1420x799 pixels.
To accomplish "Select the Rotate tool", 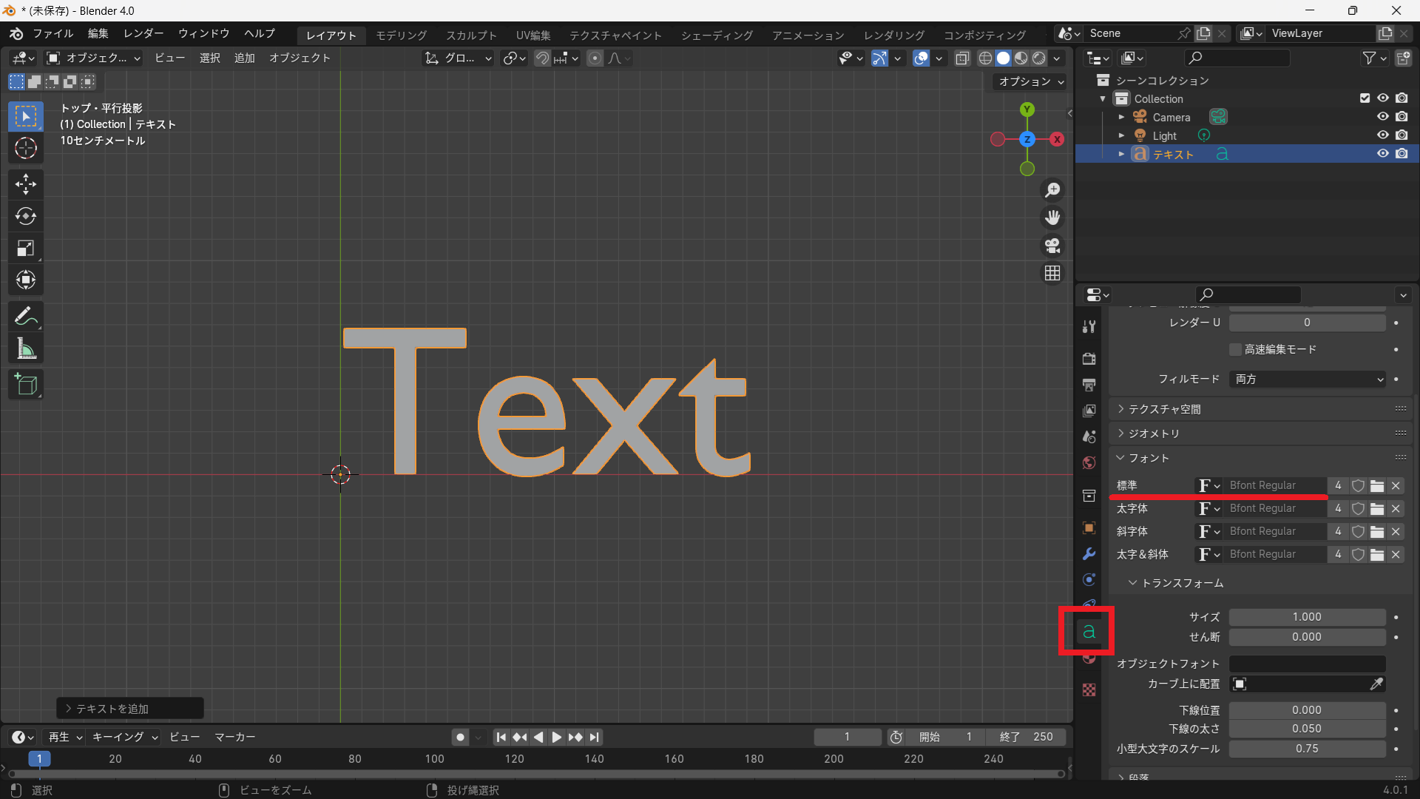I will [26, 216].
